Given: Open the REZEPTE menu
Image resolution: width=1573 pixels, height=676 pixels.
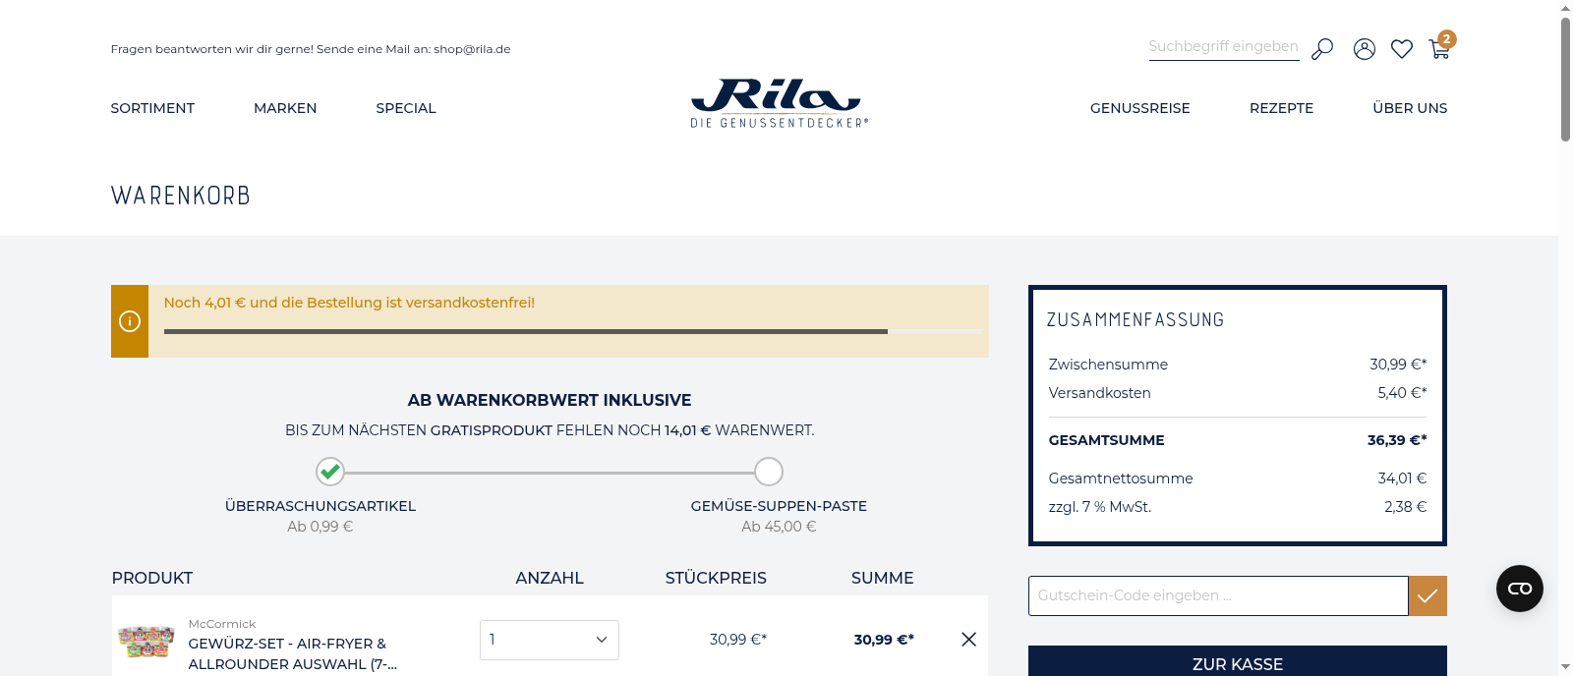Looking at the screenshot, I should click(x=1281, y=108).
